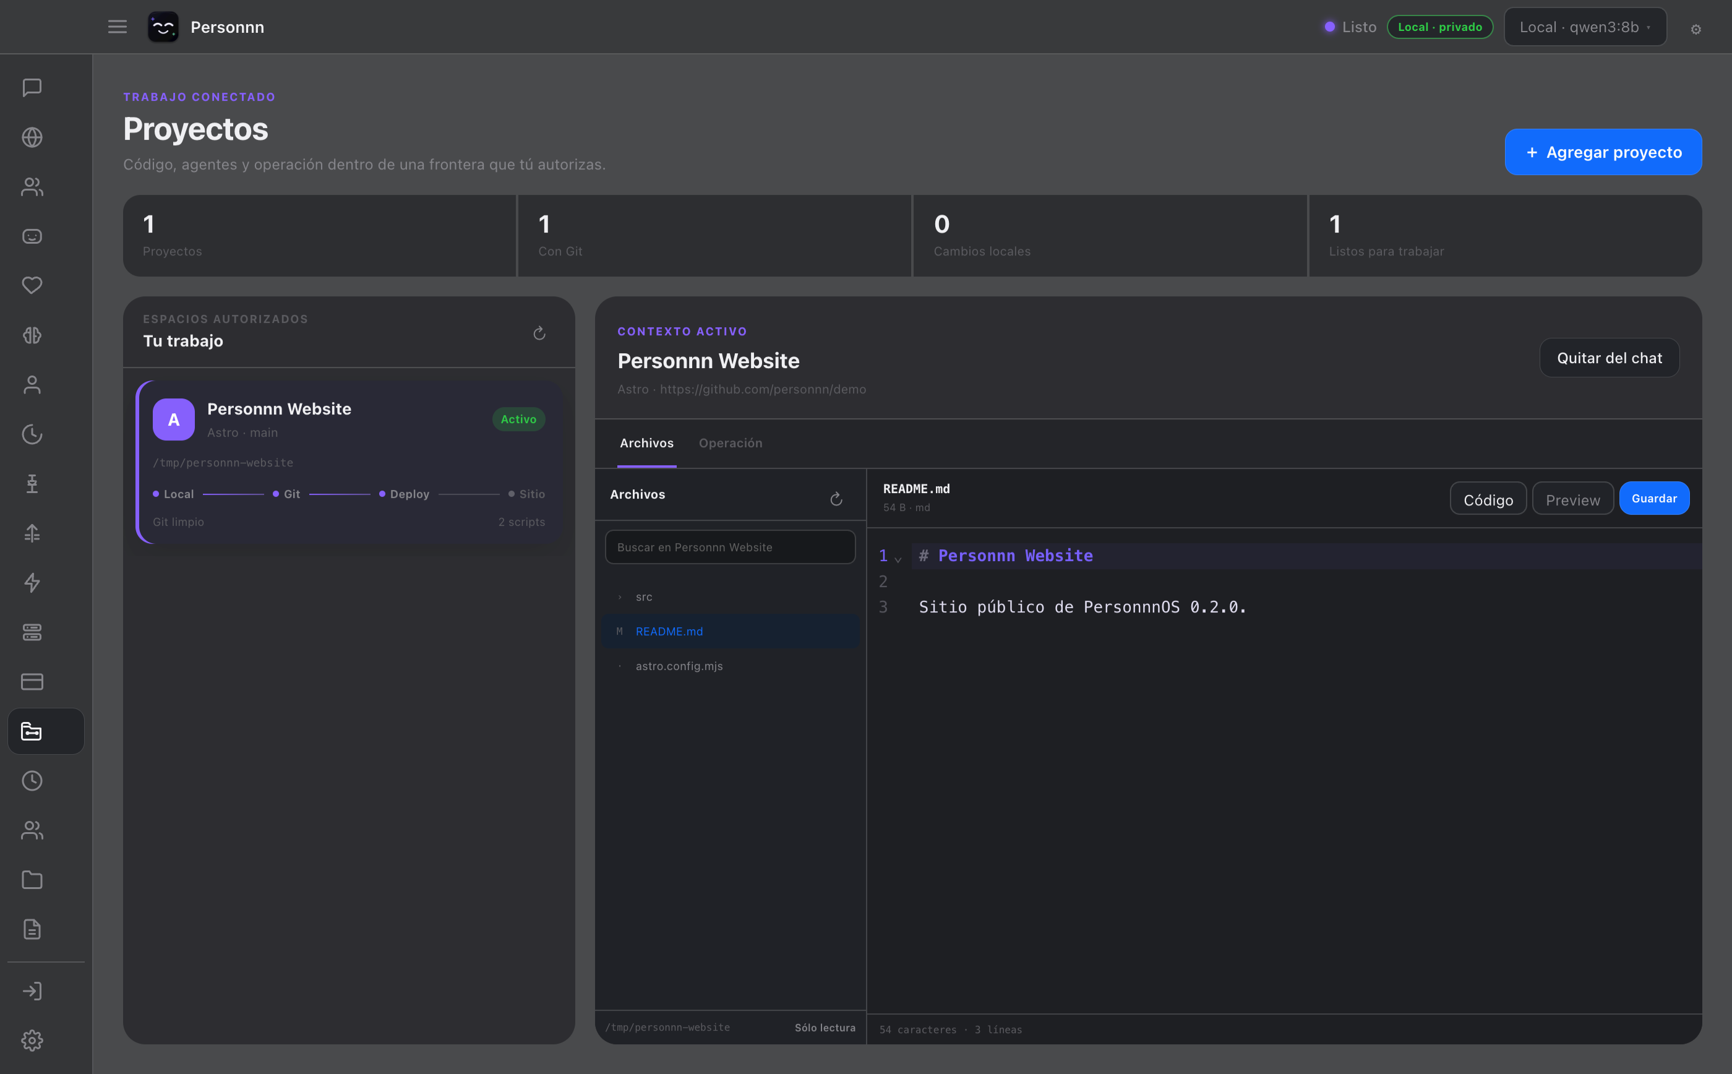Click the Agregar proyecto button

(1603, 152)
